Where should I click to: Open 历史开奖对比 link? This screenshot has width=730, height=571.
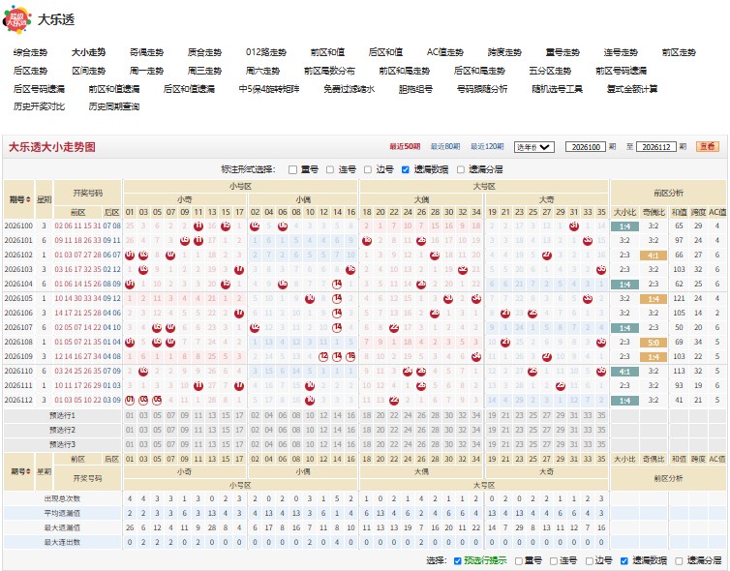click(x=39, y=106)
